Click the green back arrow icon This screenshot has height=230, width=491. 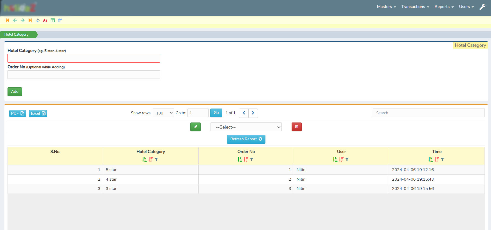click(x=15, y=20)
